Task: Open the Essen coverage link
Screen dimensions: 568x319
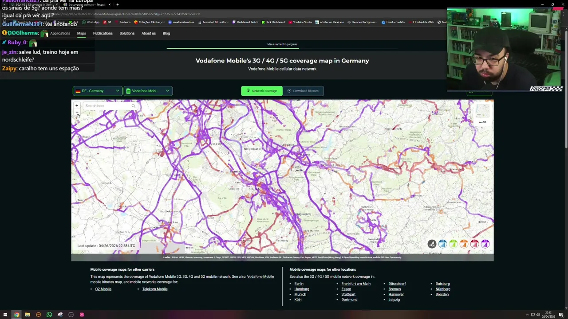Action: tap(346, 289)
